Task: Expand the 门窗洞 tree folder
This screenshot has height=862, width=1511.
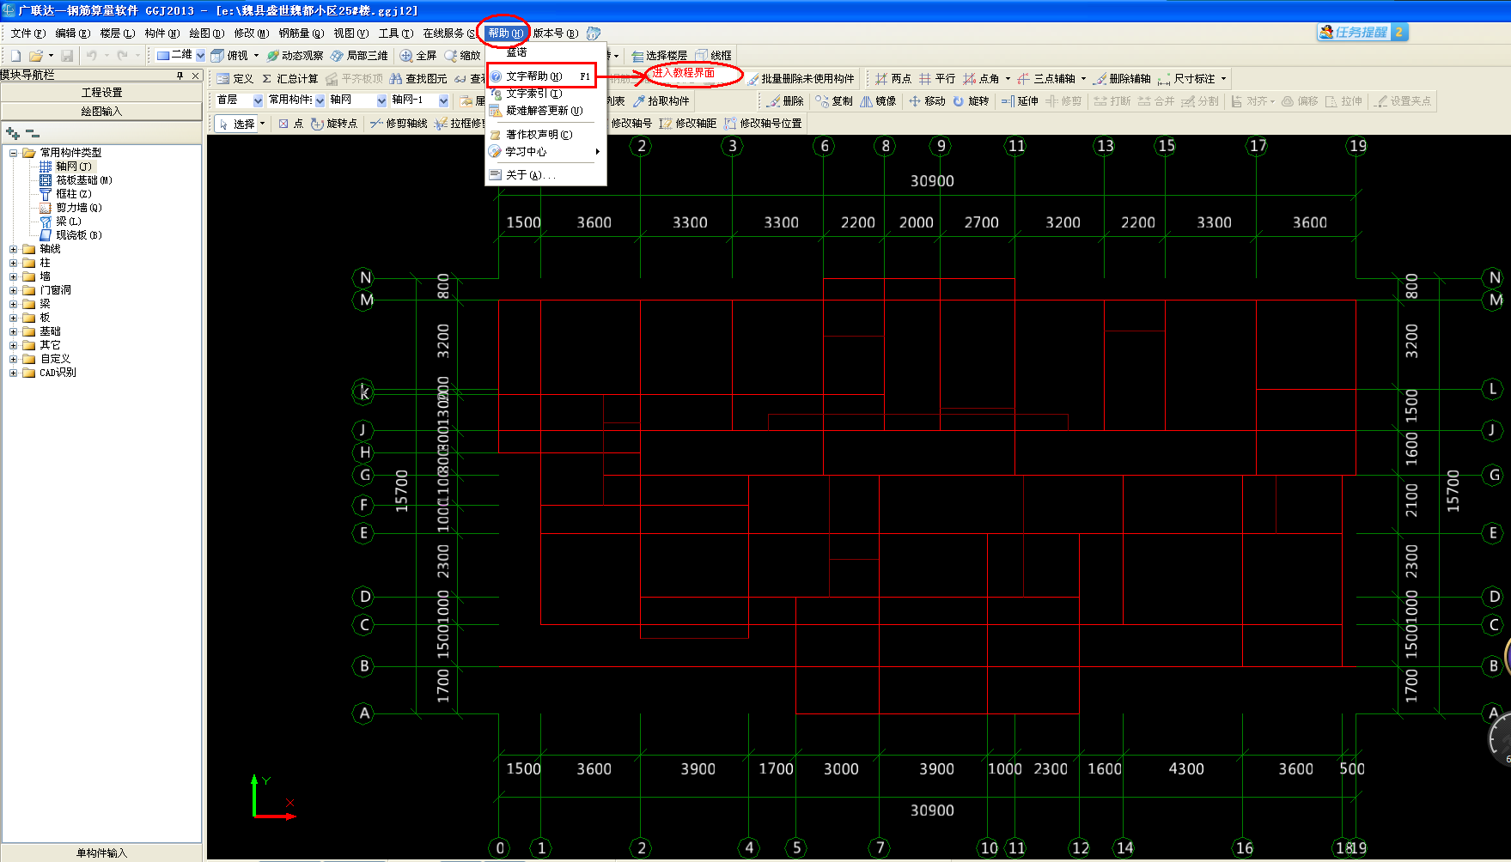Action: coord(13,290)
